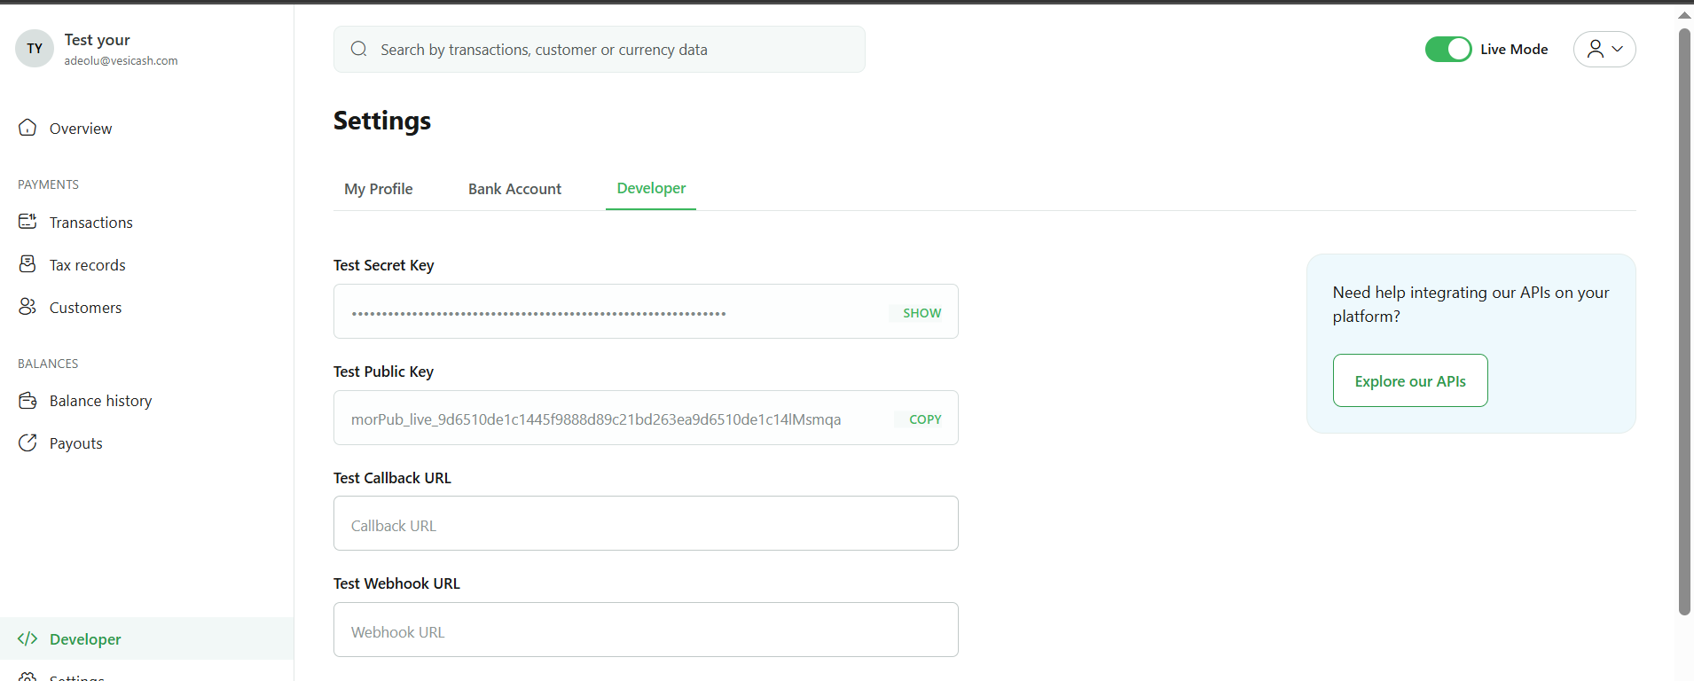The image size is (1694, 681).
Task: Focus the Test Callback URL field
Action: point(645,524)
